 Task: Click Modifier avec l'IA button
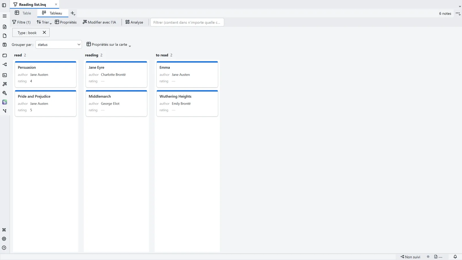pyautogui.click(x=99, y=22)
